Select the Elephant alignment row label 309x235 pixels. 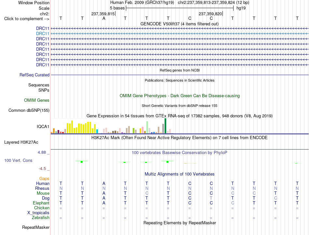[x=41, y=203]
